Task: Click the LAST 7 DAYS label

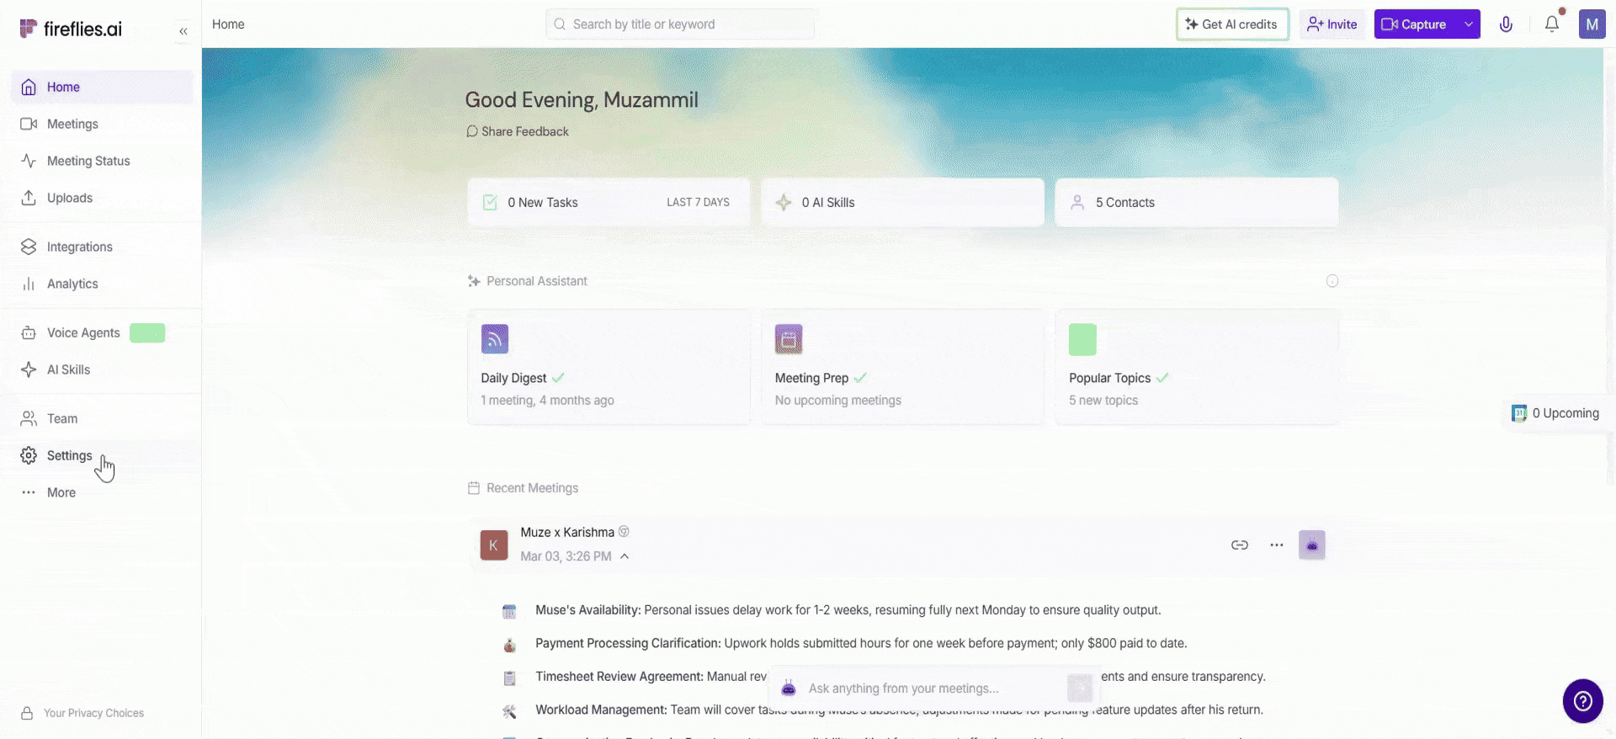Action: pos(698,203)
